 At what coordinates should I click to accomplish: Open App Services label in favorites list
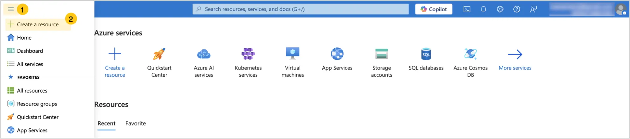click(x=32, y=130)
